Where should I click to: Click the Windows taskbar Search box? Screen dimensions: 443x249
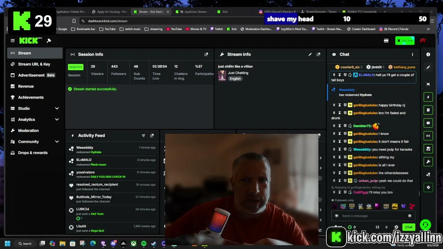[x=25, y=243]
